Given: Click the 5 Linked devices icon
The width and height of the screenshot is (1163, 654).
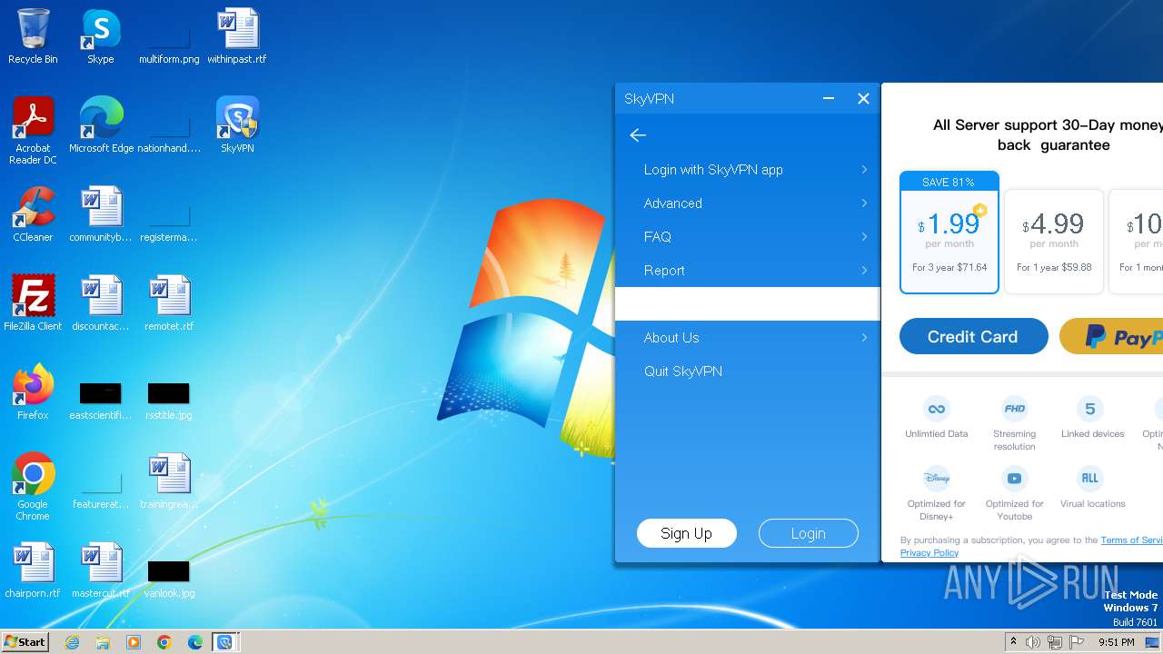Looking at the screenshot, I should coord(1089,409).
